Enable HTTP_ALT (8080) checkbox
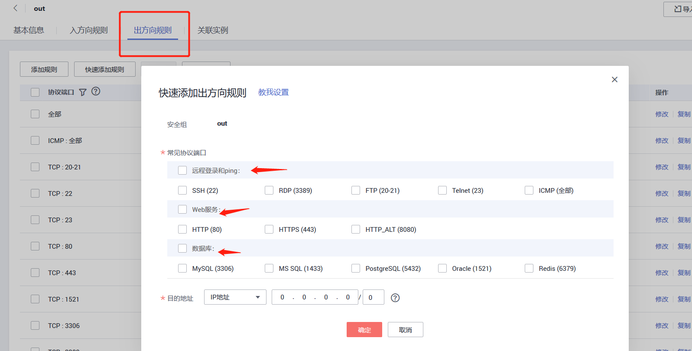This screenshot has height=351, width=692. point(356,229)
